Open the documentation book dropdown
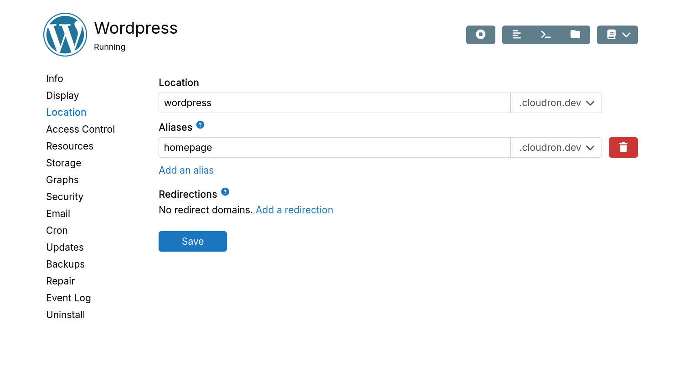 click(617, 35)
